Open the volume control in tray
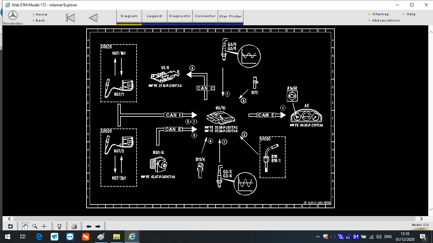The width and height of the screenshot is (433, 243). pos(379,237)
